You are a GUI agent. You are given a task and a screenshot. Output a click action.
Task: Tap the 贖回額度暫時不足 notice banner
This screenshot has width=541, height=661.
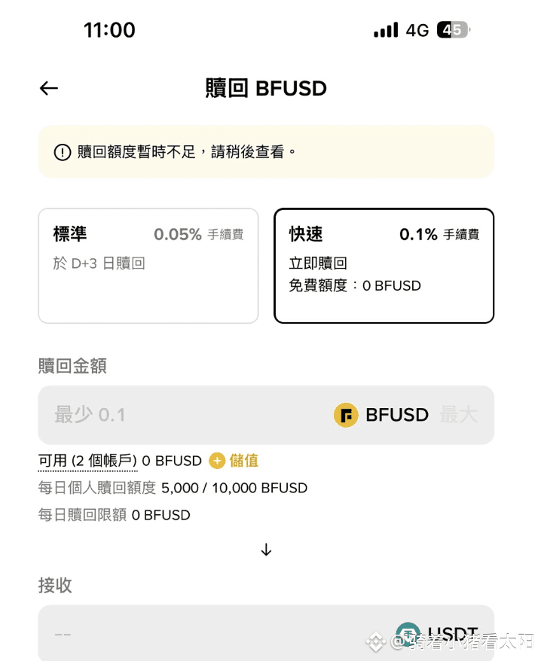[x=266, y=152]
